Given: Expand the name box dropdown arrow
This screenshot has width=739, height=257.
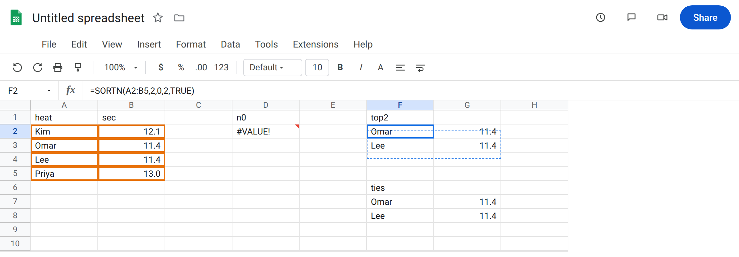Looking at the screenshot, I should (x=49, y=91).
